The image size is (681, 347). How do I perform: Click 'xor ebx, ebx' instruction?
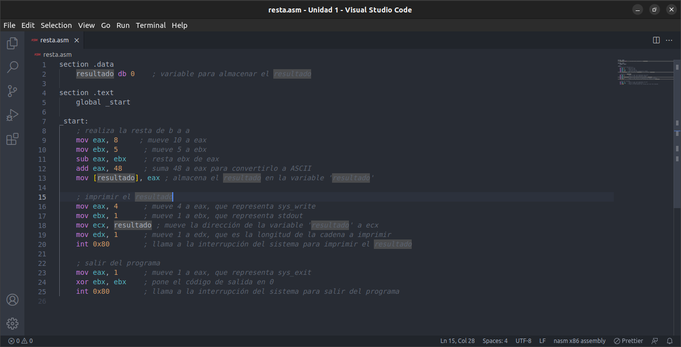tap(101, 282)
